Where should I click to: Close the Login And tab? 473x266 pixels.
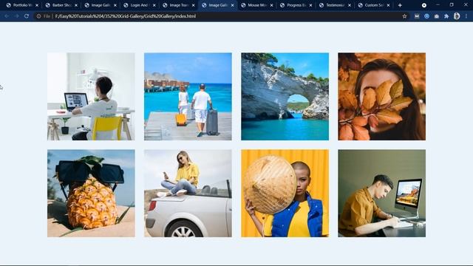[x=154, y=5]
